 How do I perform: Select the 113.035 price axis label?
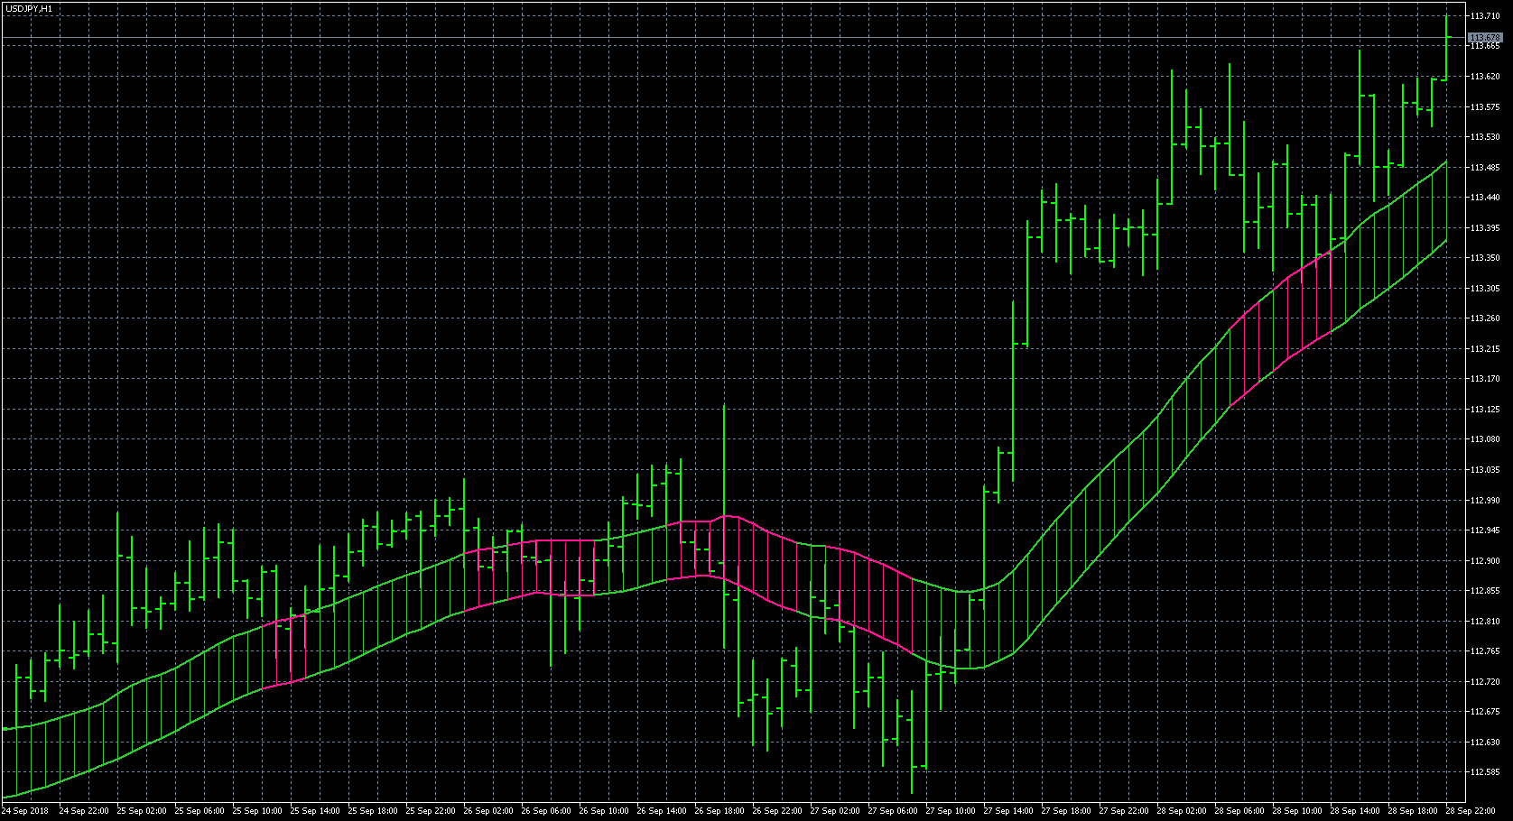click(x=1485, y=469)
